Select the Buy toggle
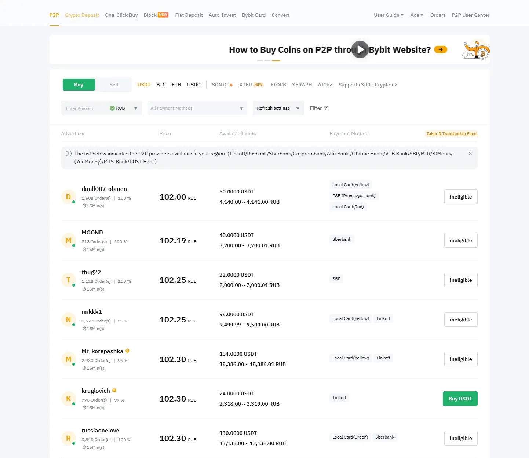The width and height of the screenshot is (529, 458). point(79,85)
